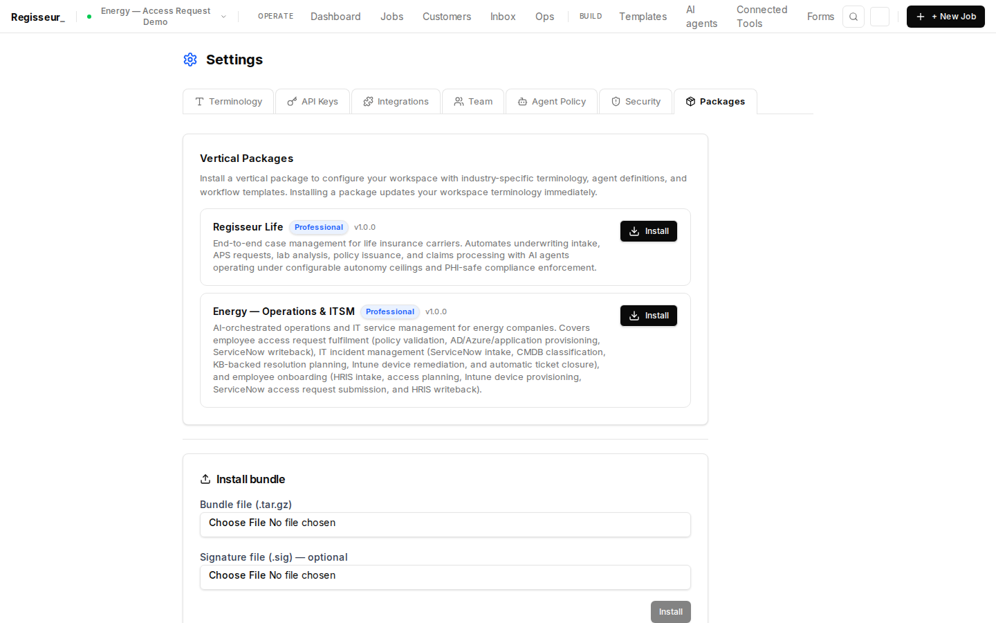Viewport: 996px width, 623px height.
Task: Open Connected Tools page
Action: click(x=762, y=17)
